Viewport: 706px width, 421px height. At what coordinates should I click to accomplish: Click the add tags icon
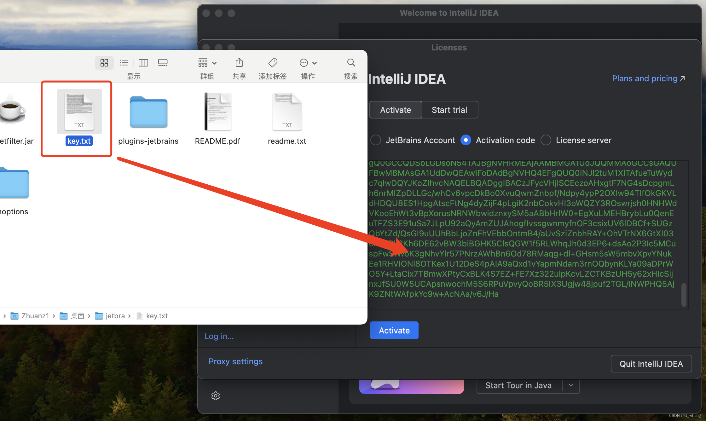[x=273, y=63]
